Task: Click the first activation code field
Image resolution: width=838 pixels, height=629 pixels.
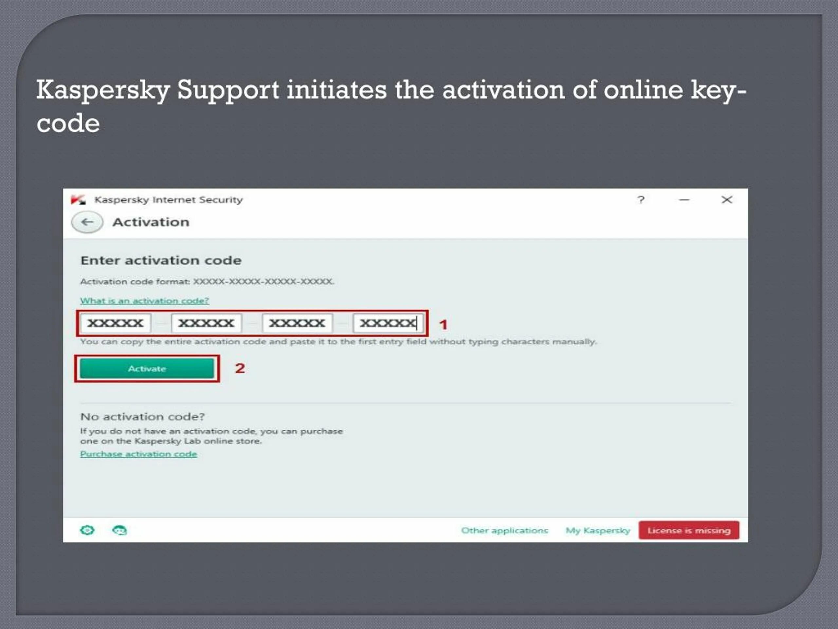Action: [116, 323]
